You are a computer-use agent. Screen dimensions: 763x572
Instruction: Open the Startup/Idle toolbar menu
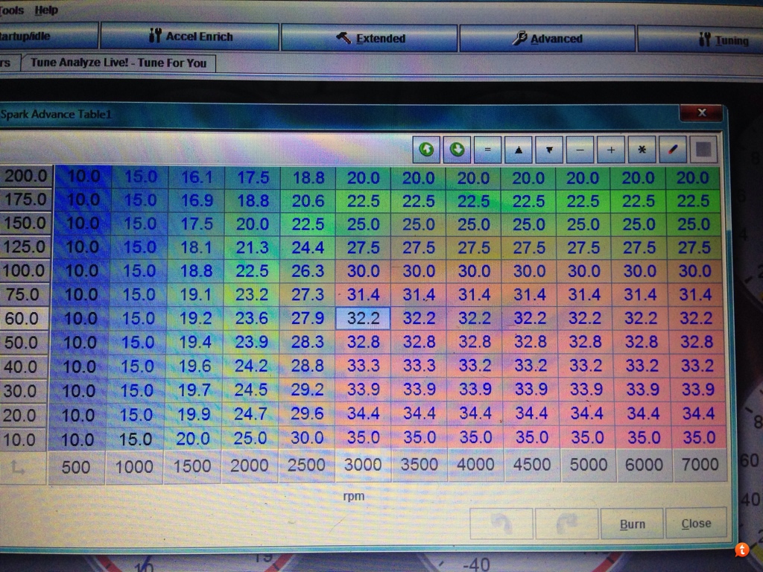click(48, 36)
